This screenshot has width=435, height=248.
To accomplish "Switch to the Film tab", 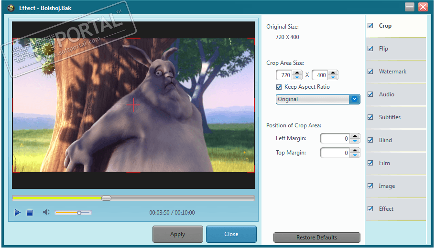I will coord(396,164).
